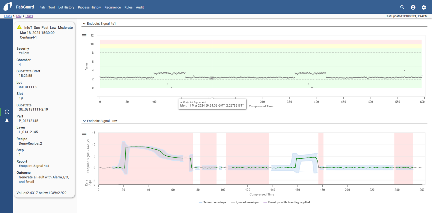Click the yellow warning triangle on the fault card

pos(19,27)
